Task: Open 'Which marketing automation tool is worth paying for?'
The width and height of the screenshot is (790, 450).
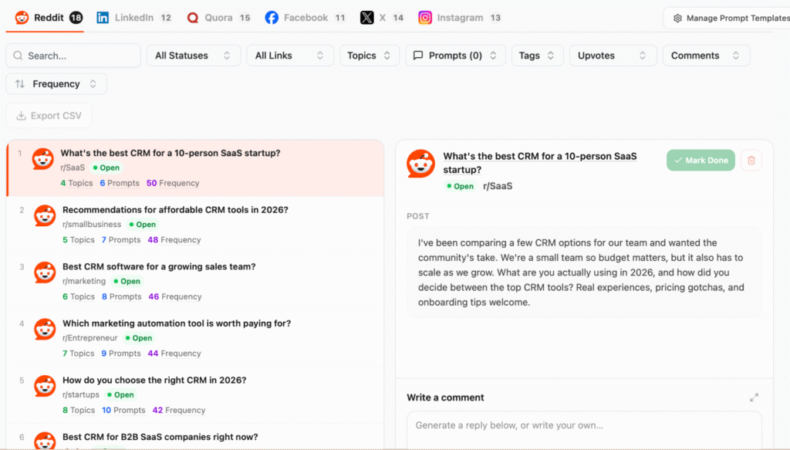Action: pos(195,338)
